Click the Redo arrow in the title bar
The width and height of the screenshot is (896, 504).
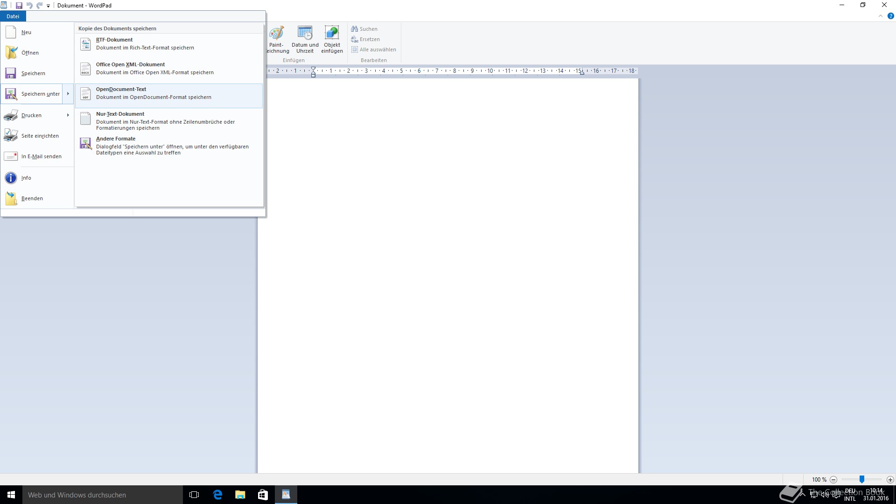[x=40, y=6]
